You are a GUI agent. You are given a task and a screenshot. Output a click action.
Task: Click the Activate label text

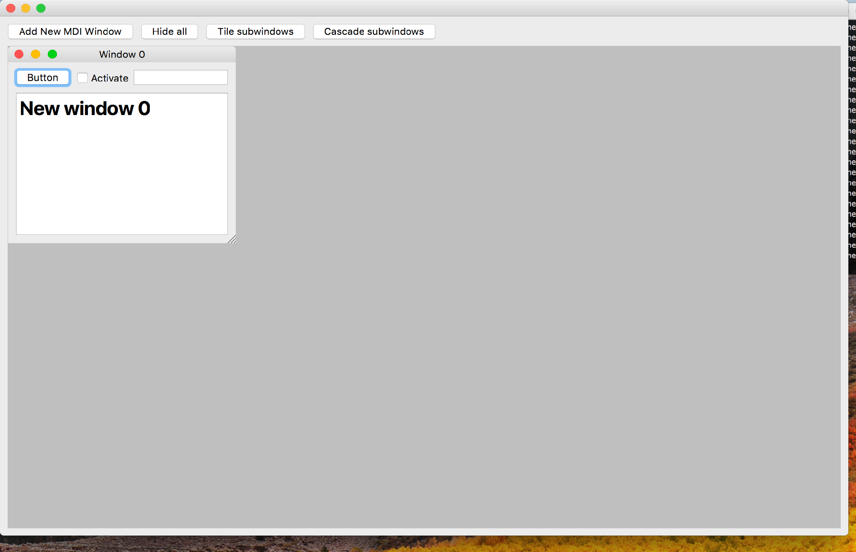tap(110, 78)
